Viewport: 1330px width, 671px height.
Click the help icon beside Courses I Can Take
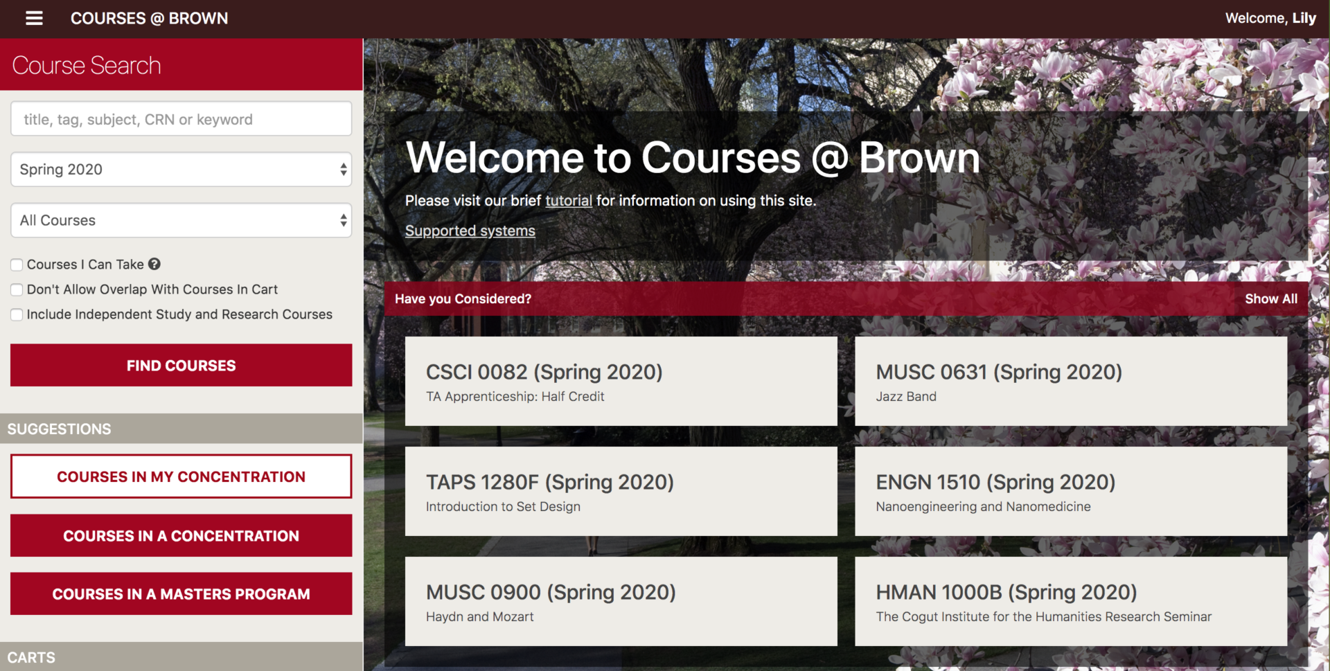click(x=154, y=264)
